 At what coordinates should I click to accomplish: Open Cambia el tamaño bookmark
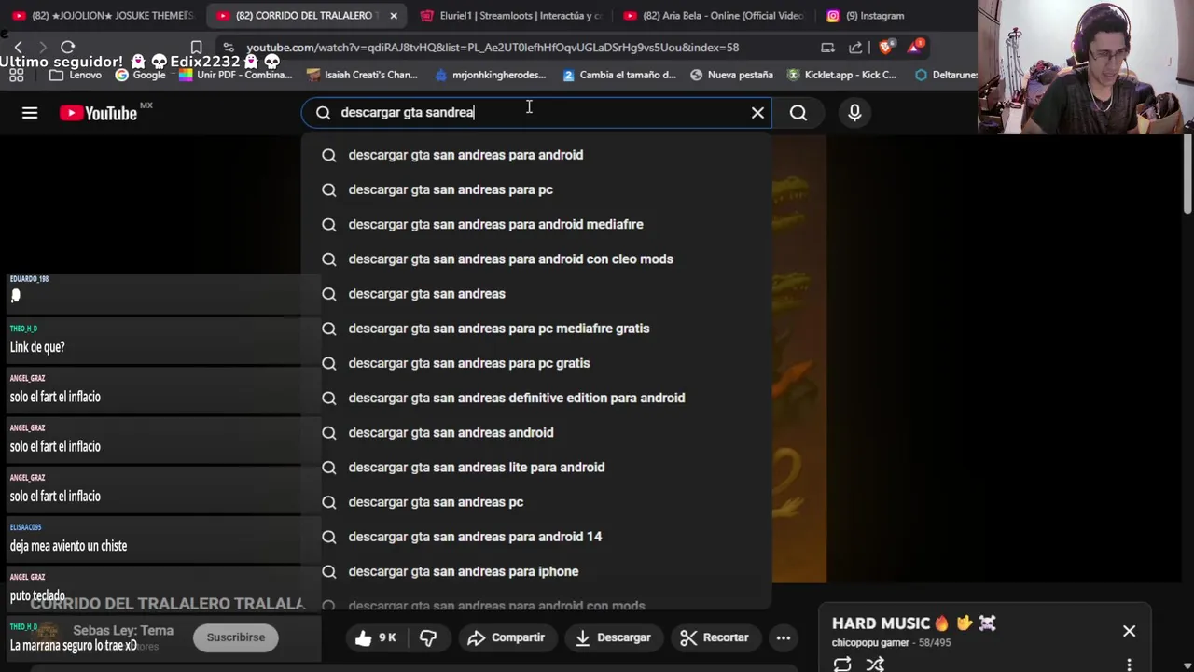618,75
